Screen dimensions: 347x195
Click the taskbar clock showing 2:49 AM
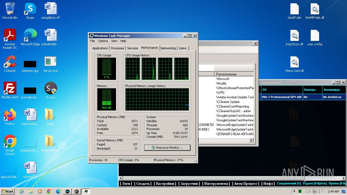(x=333, y=191)
